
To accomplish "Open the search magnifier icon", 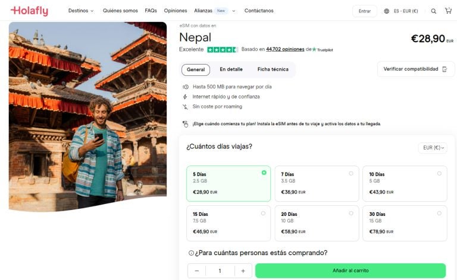I will pyautogui.click(x=434, y=11).
